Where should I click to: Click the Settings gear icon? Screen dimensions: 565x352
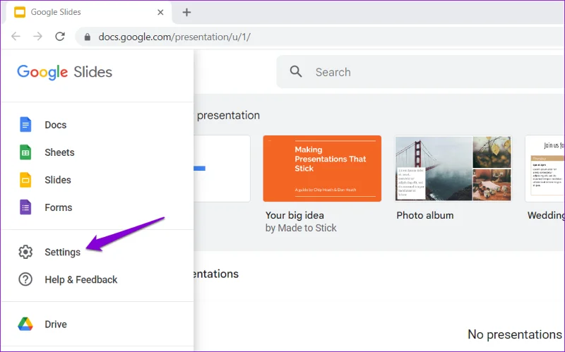pyautogui.click(x=25, y=252)
